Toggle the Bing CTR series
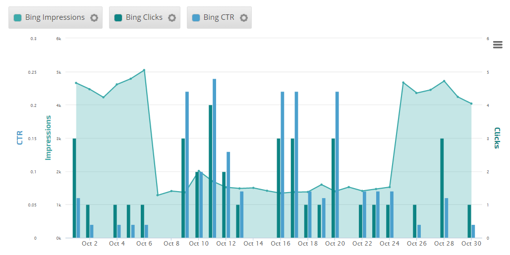 pos(219,17)
